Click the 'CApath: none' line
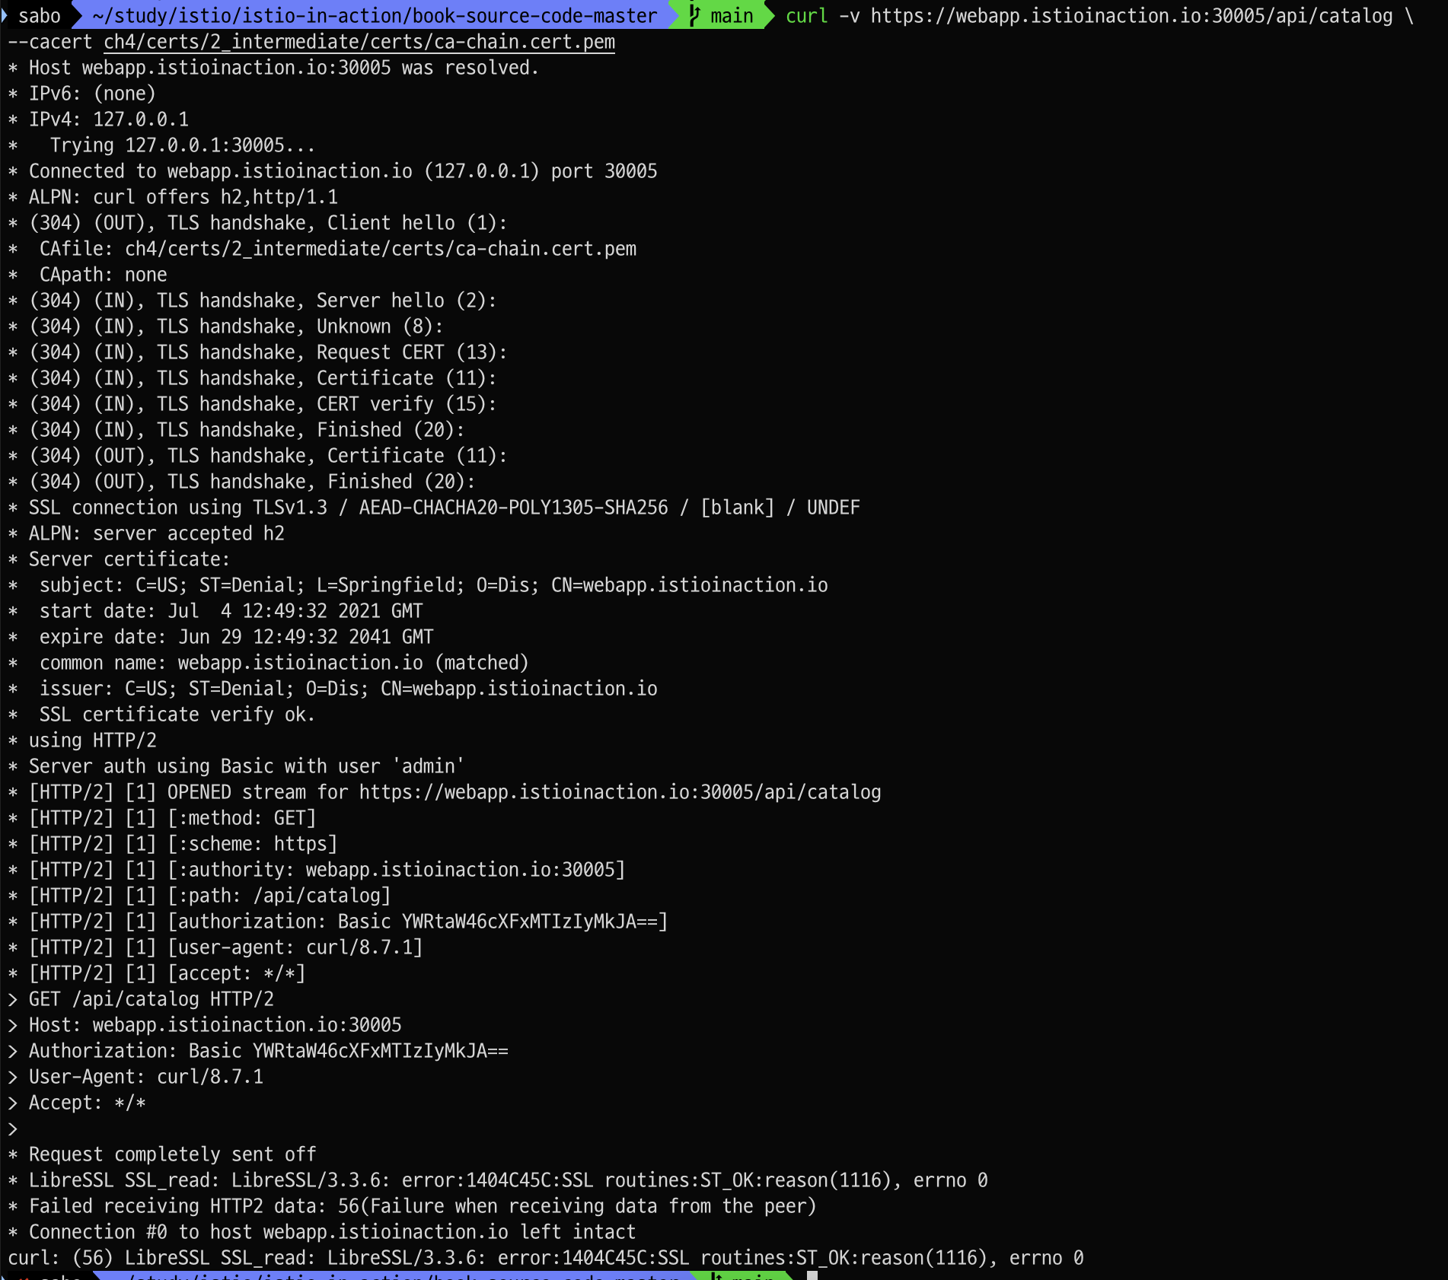 88,275
